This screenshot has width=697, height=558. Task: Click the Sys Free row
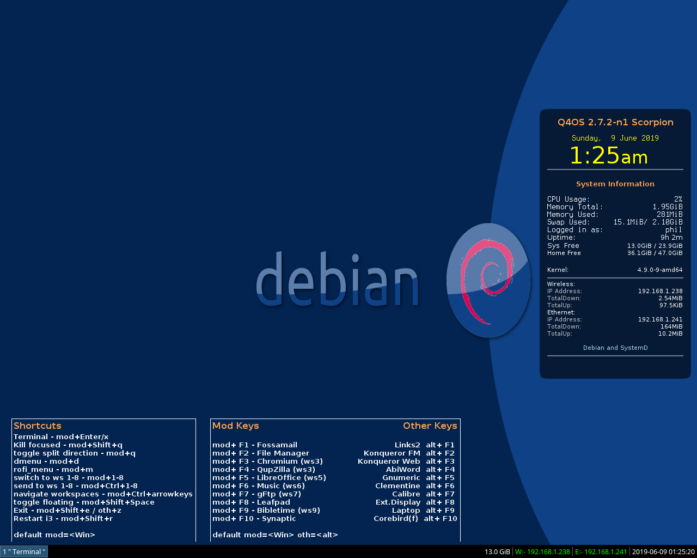615,246
